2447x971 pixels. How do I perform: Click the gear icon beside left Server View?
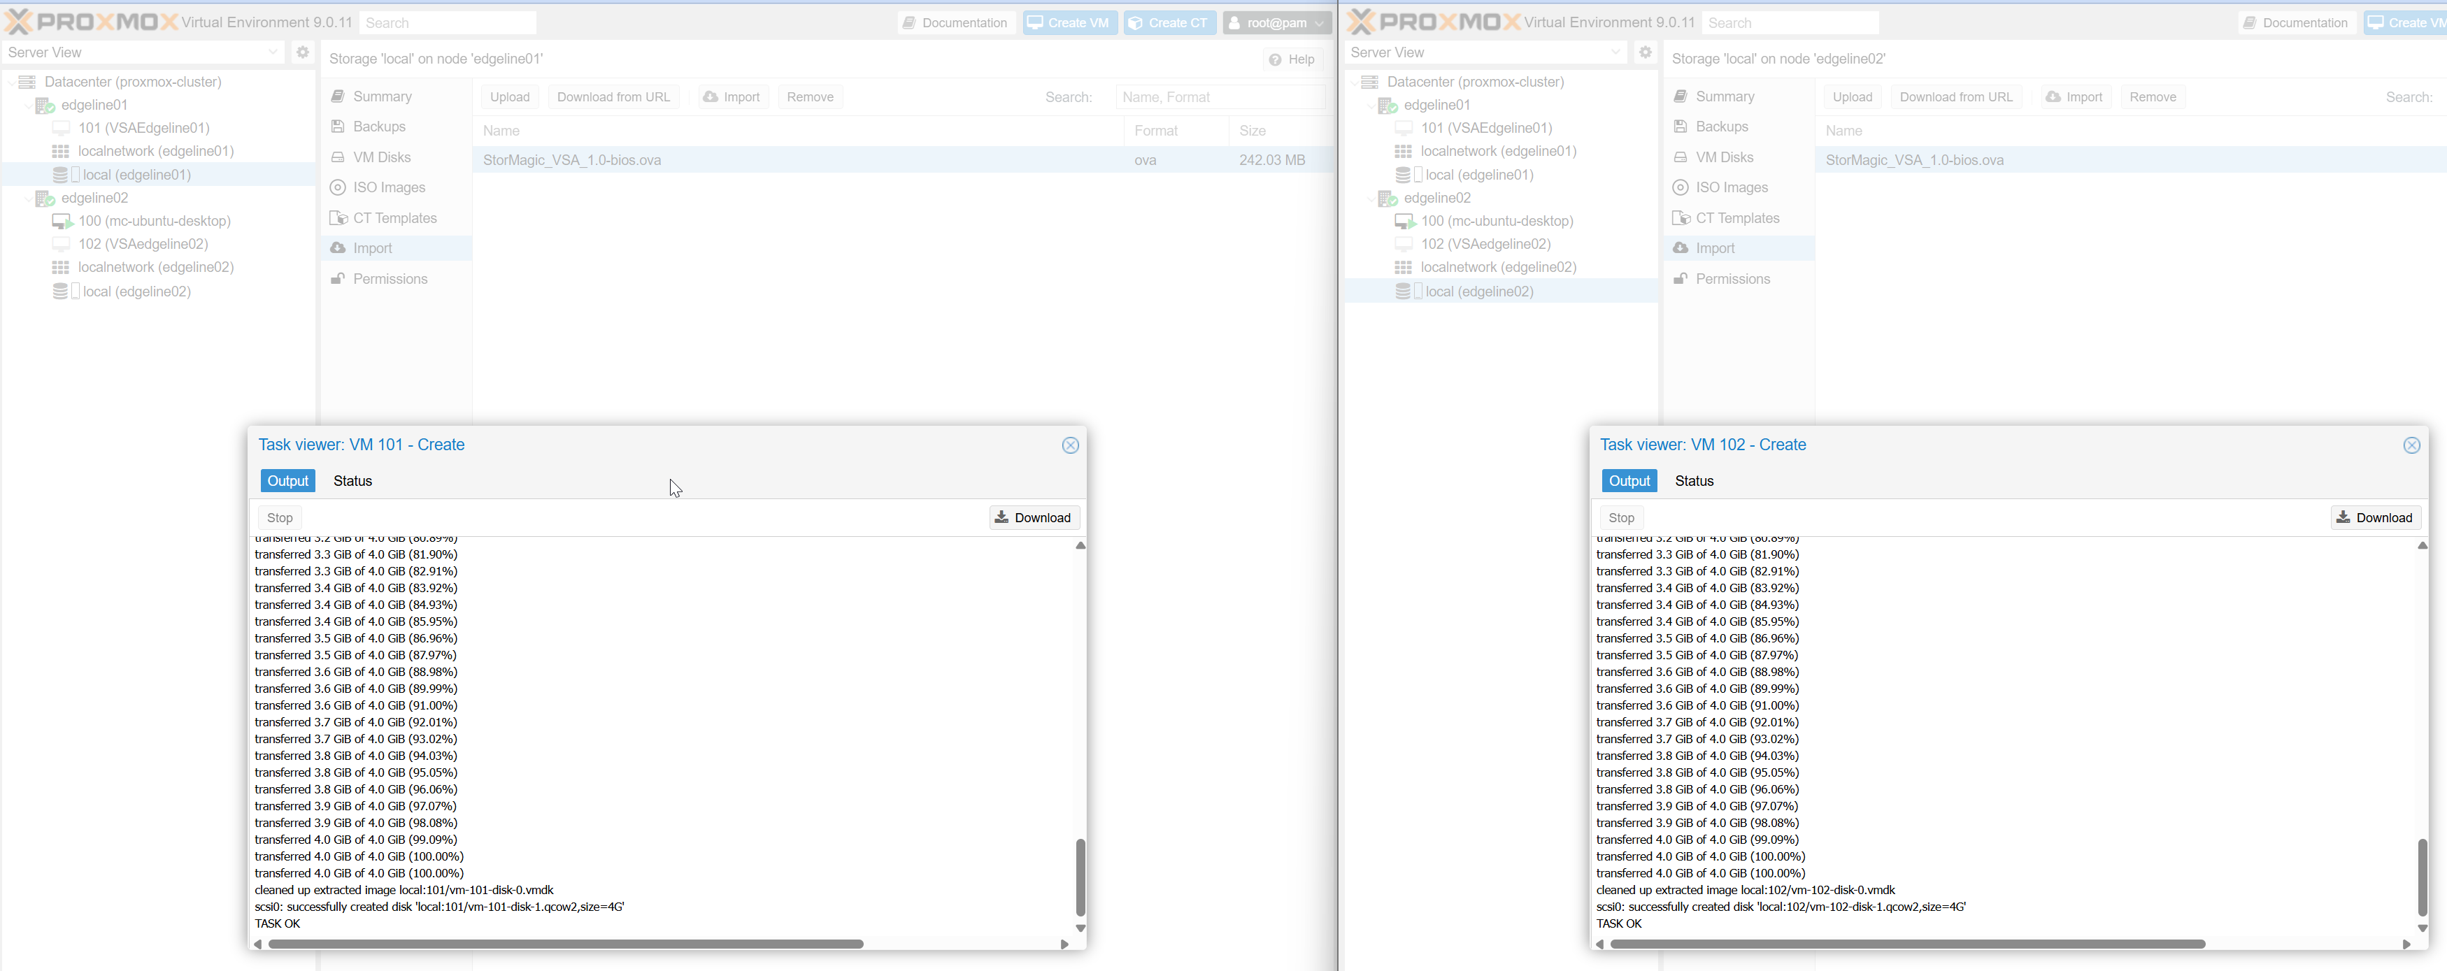pyautogui.click(x=302, y=52)
